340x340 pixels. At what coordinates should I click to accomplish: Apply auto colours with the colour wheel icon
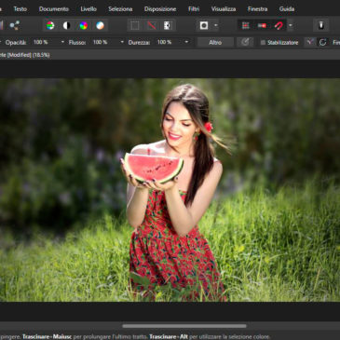84,25
